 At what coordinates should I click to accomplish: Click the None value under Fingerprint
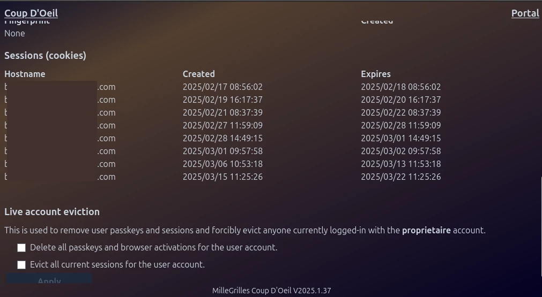point(14,33)
